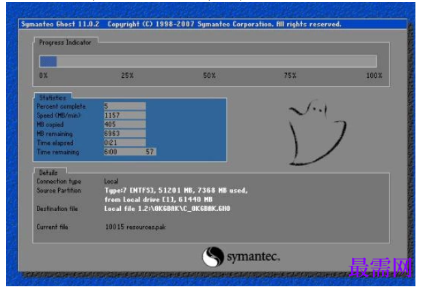Click the 25% progress mark label
This screenshot has width=425, height=289.
(127, 75)
